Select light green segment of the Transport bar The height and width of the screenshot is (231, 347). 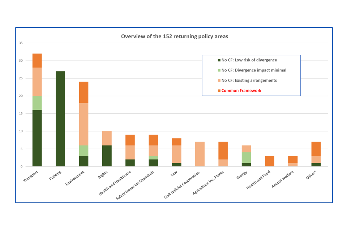point(37,103)
